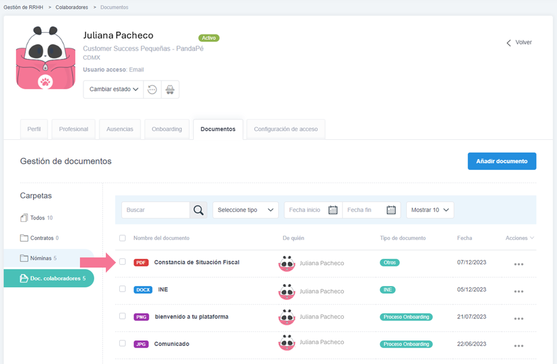557x364 pixels.
Task: Open three-dots actions for INE document
Action: [518, 292]
